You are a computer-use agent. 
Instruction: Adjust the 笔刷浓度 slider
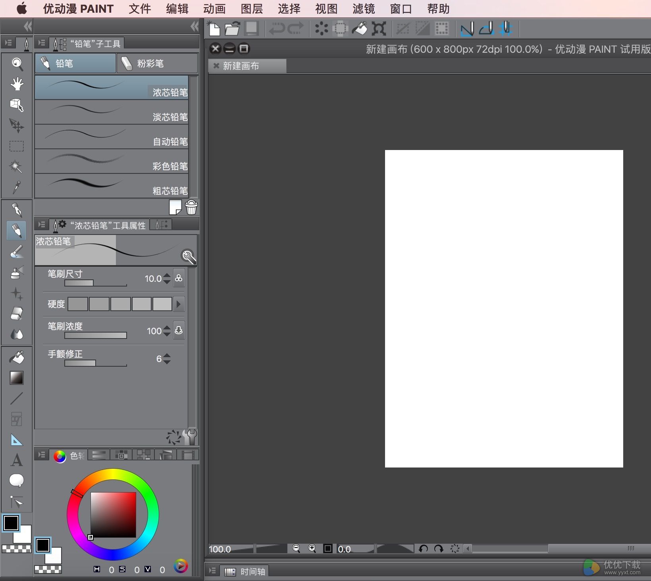95,335
